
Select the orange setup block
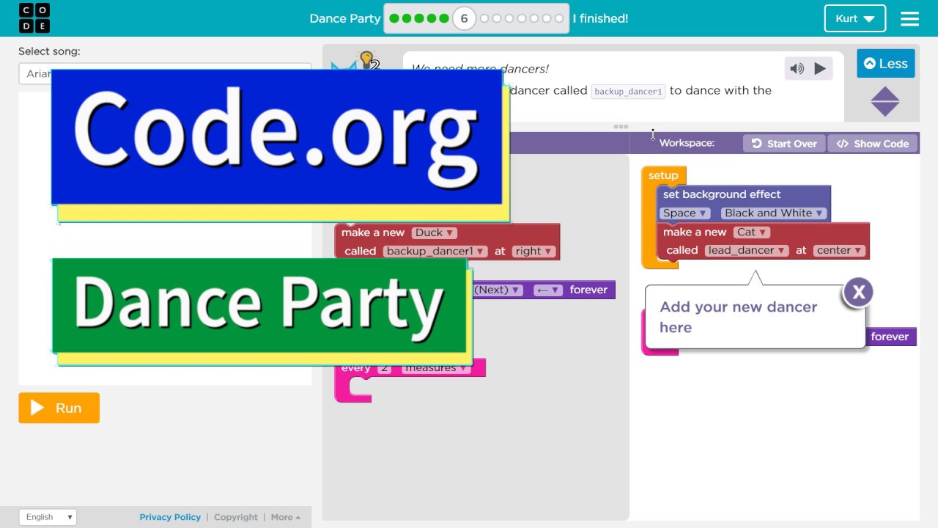point(663,175)
